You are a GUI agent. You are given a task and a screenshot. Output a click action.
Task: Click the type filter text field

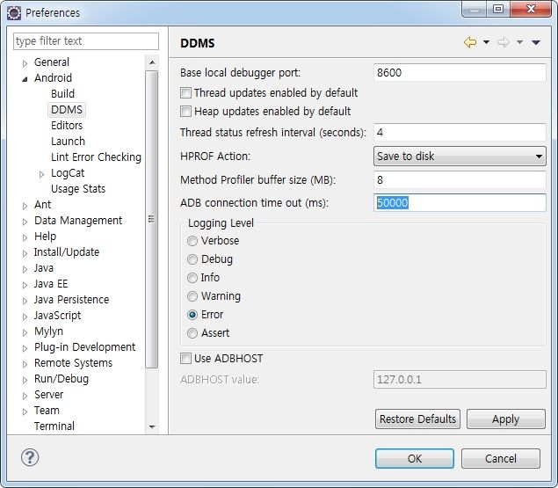[86, 41]
